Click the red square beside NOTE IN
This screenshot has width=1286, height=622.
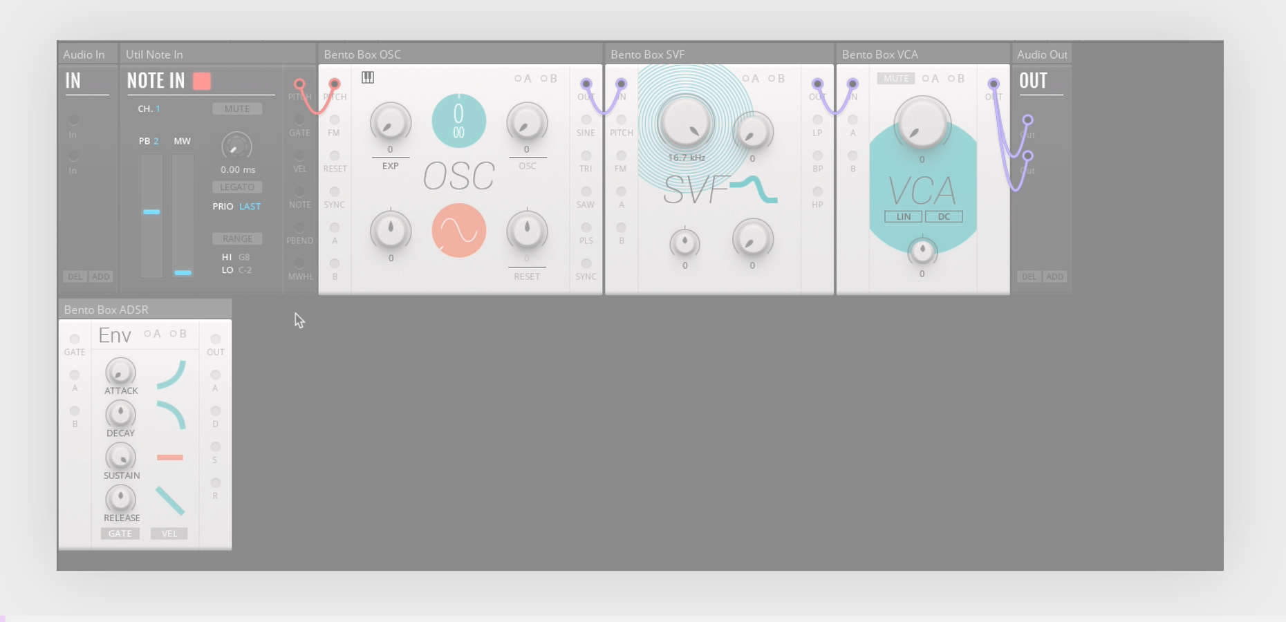(x=202, y=81)
